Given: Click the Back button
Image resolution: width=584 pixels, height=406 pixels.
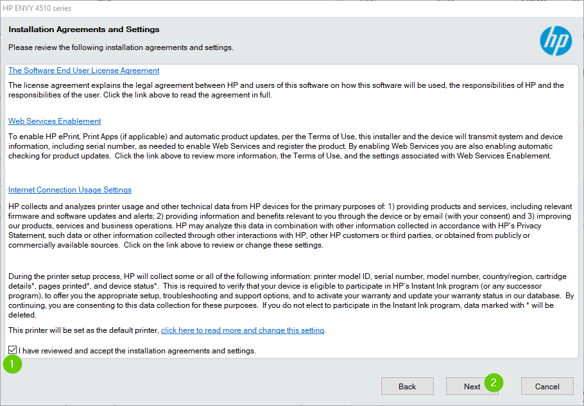Looking at the screenshot, I should tap(408, 386).
